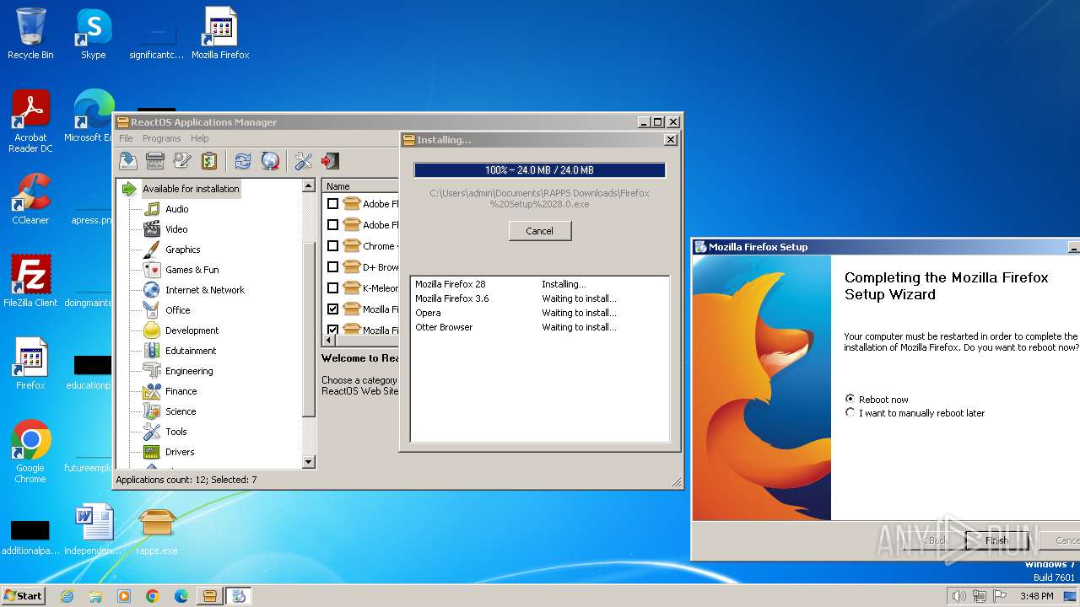Open the Help menu
This screenshot has height=607, width=1080.
click(199, 138)
